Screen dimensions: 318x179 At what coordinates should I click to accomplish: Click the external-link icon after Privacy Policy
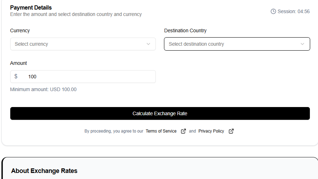point(231,131)
